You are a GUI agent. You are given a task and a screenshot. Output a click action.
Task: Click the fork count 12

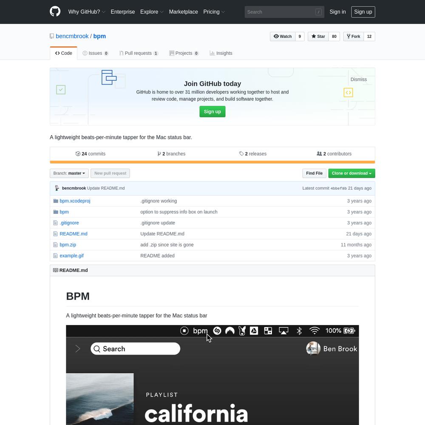369,36
